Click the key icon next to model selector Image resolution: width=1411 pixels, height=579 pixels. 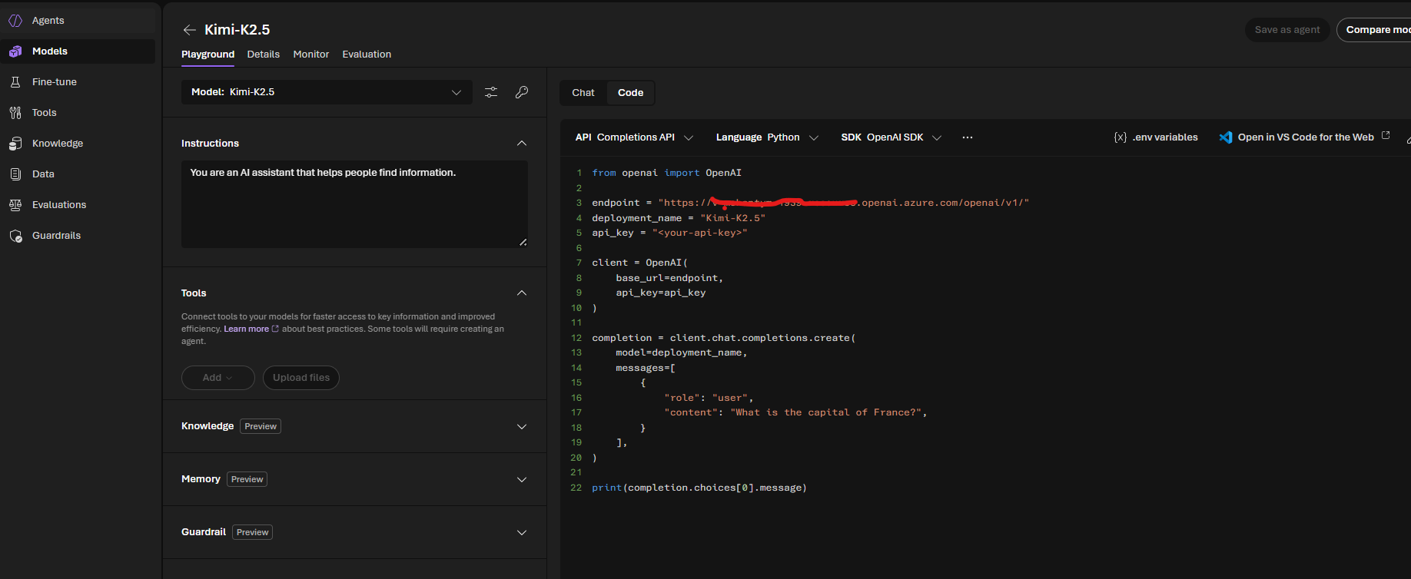(x=522, y=92)
